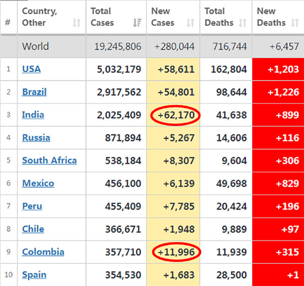The image size is (304, 286).
Task: Visit the Peru country link
Action: pos(32,206)
